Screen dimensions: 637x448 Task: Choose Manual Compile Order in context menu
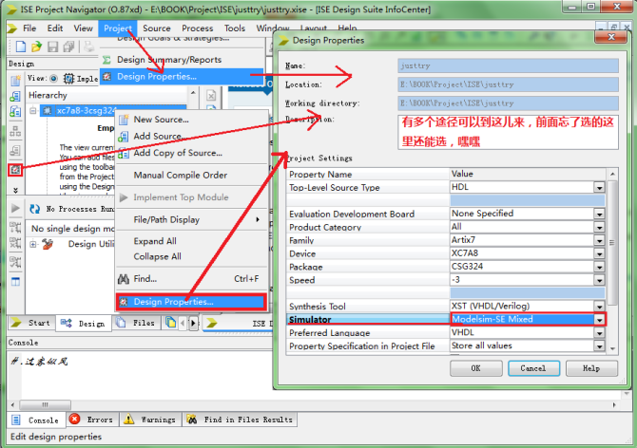pyautogui.click(x=192, y=176)
